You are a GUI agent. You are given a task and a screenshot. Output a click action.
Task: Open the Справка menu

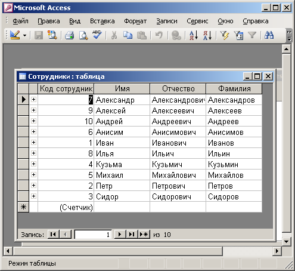(256, 21)
